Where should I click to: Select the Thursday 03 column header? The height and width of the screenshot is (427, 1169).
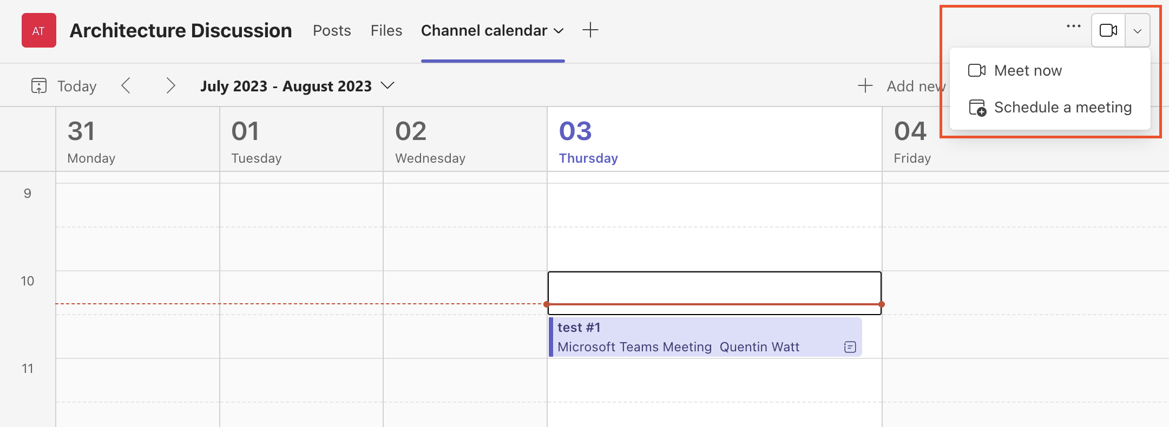point(588,142)
